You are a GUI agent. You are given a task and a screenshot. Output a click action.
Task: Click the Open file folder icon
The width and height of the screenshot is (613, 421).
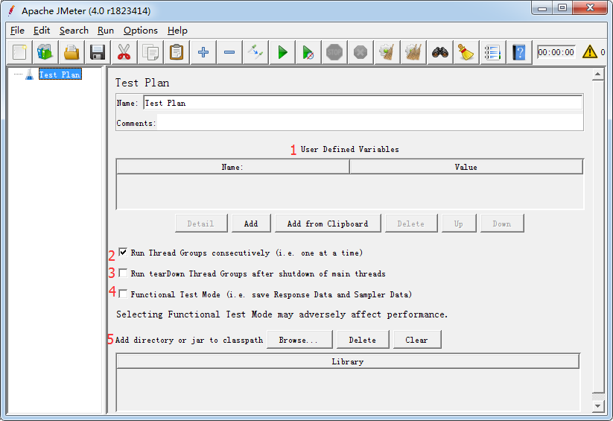coord(71,52)
